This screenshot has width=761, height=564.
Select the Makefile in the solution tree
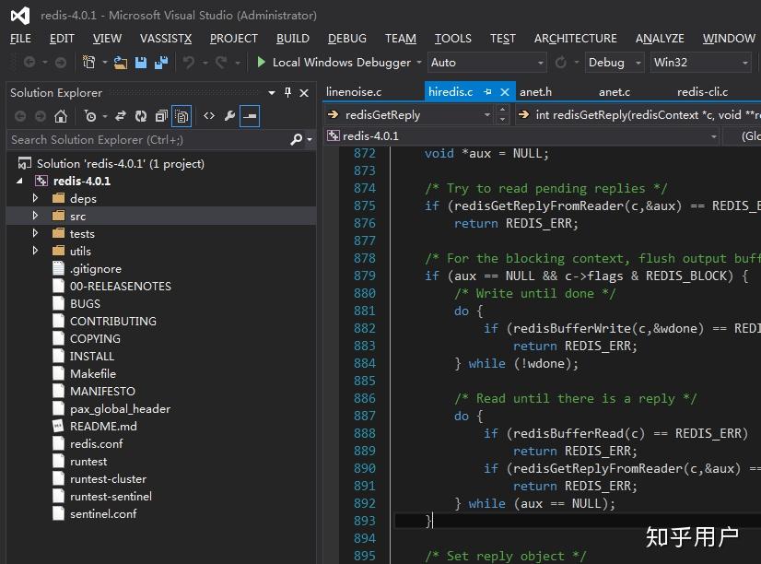[92, 373]
